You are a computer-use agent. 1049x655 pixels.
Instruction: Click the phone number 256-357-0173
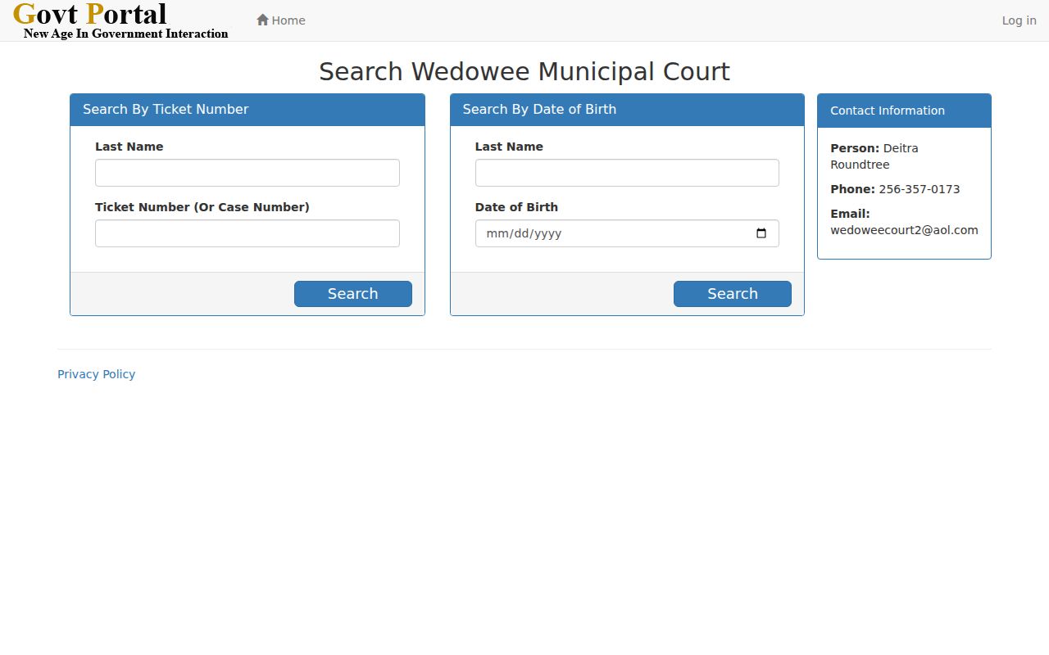coord(920,189)
